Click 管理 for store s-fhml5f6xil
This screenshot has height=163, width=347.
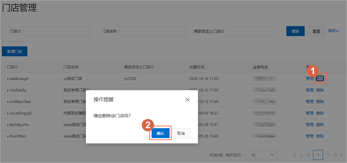point(310,136)
